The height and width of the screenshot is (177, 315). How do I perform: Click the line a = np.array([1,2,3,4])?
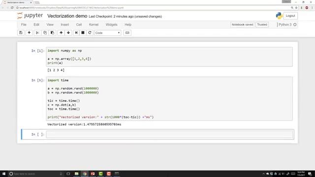point(69,59)
